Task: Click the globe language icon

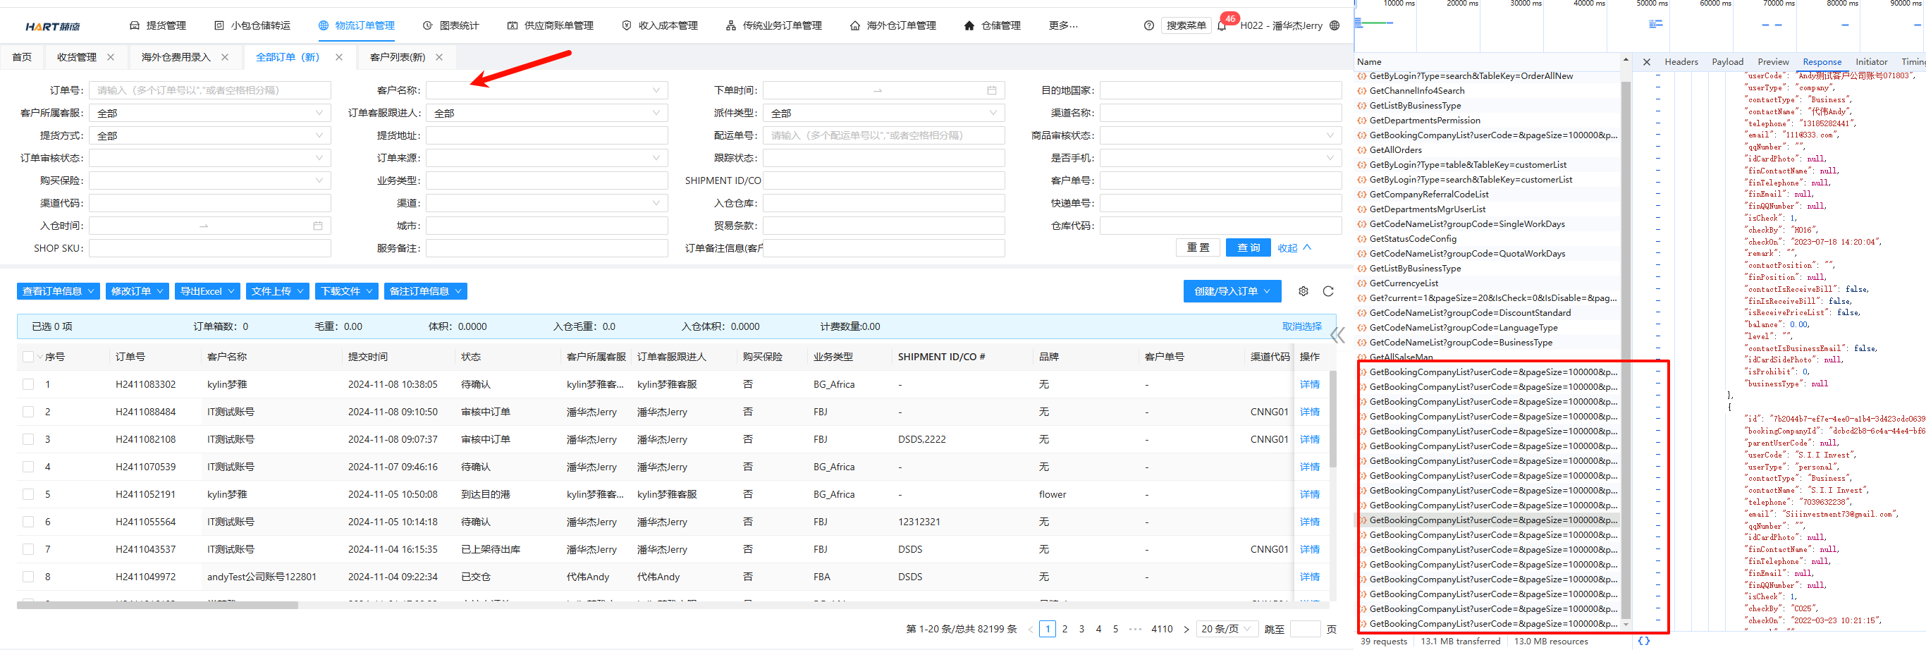Action: click(x=1335, y=25)
